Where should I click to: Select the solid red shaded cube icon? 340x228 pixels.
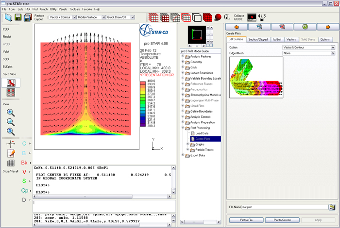coord(207,17)
